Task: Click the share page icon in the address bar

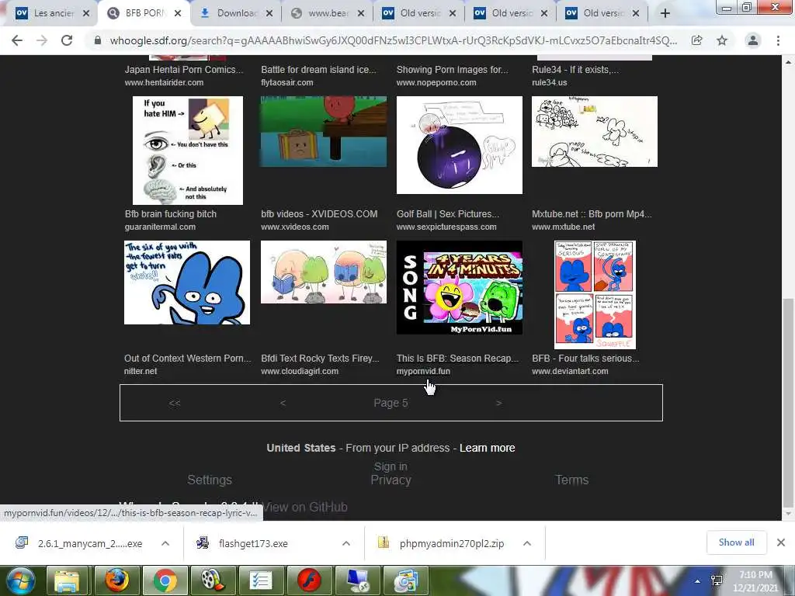Action: tap(696, 40)
